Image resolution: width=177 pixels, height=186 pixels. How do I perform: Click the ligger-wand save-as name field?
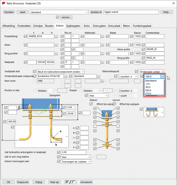[131, 12]
